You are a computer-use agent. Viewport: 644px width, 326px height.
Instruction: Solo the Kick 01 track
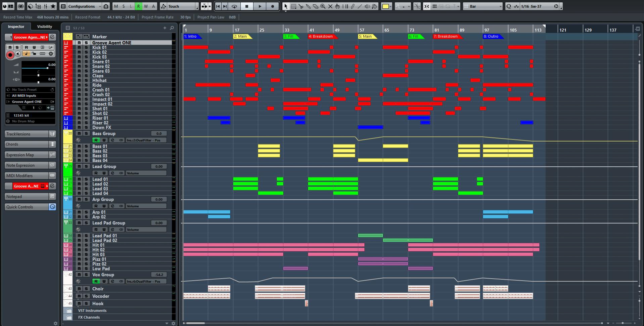(x=86, y=47)
